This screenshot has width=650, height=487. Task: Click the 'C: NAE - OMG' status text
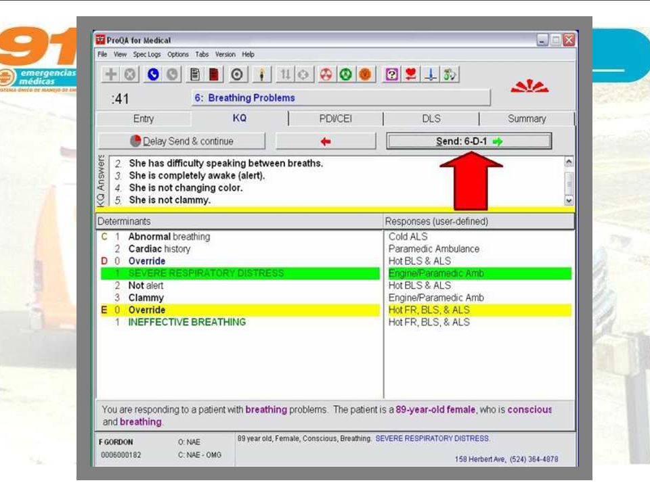(x=199, y=455)
